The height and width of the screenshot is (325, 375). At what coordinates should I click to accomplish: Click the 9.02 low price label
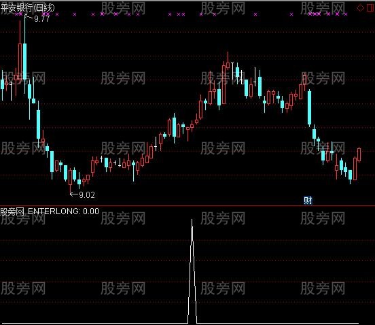point(87,195)
